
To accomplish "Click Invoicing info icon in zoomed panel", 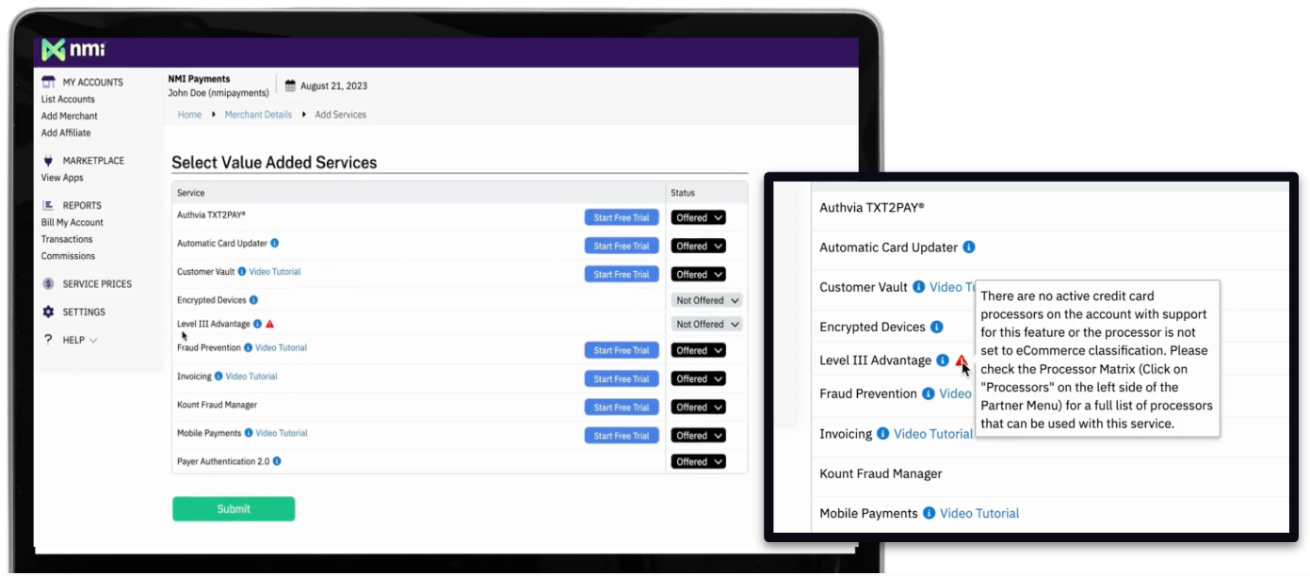I will [882, 434].
